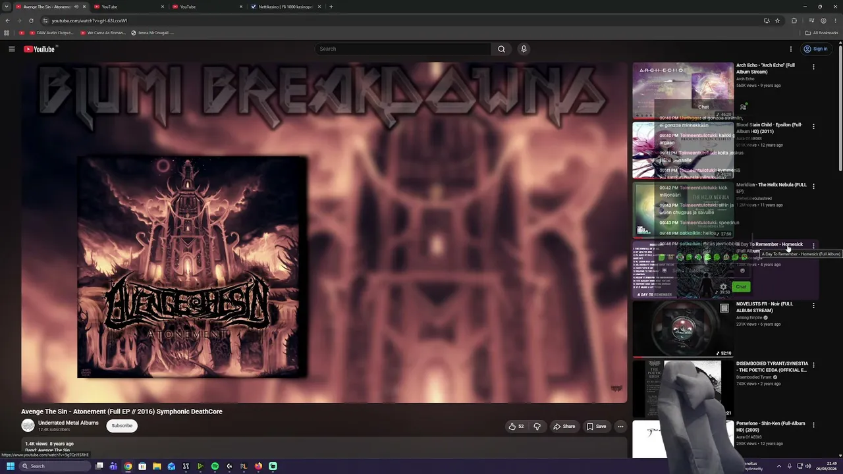
Task: Open the Windows Start menu
Action: pos(10,466)
